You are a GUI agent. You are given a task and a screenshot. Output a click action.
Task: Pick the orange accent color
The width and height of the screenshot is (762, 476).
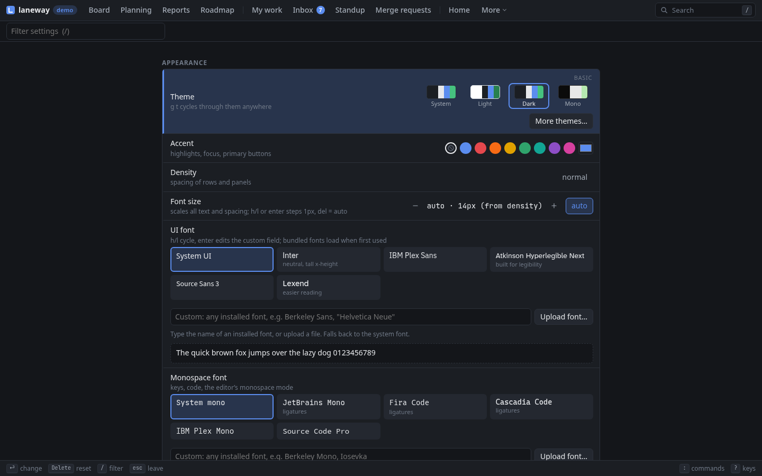[x=495, y=148]
